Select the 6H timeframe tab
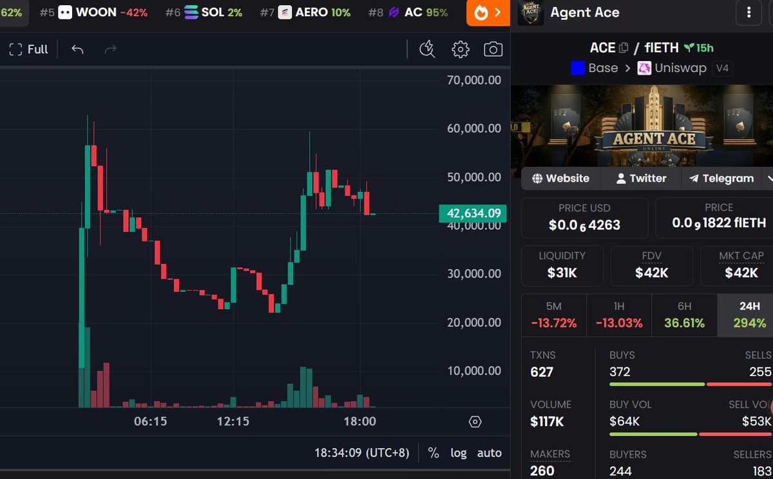This screenshot has height=479, width=773. click(684, 315)
